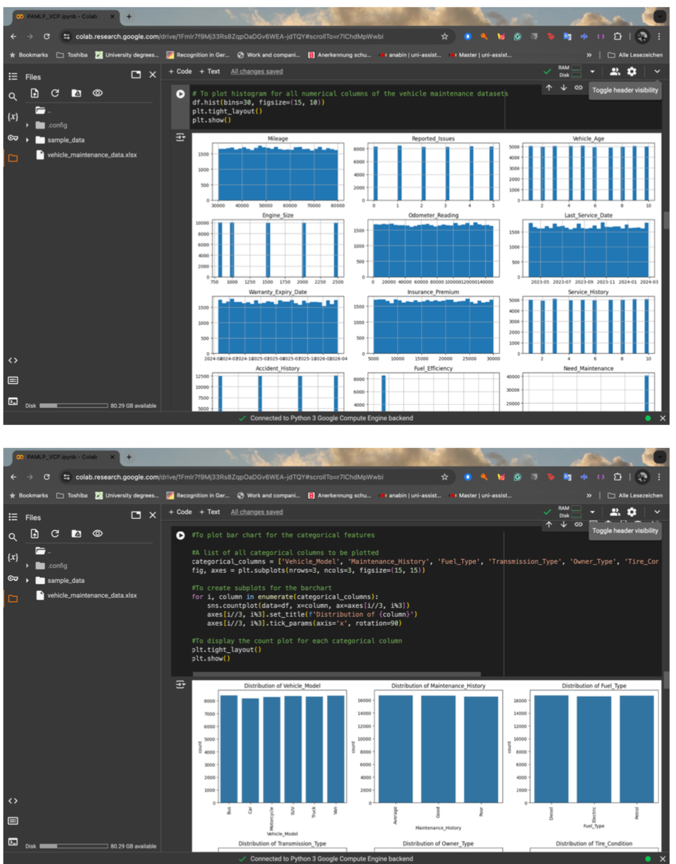Click All changes saved link in upper window
This screenshot has height=864, width=676.
pyautogui.click(x=257, y=71)
